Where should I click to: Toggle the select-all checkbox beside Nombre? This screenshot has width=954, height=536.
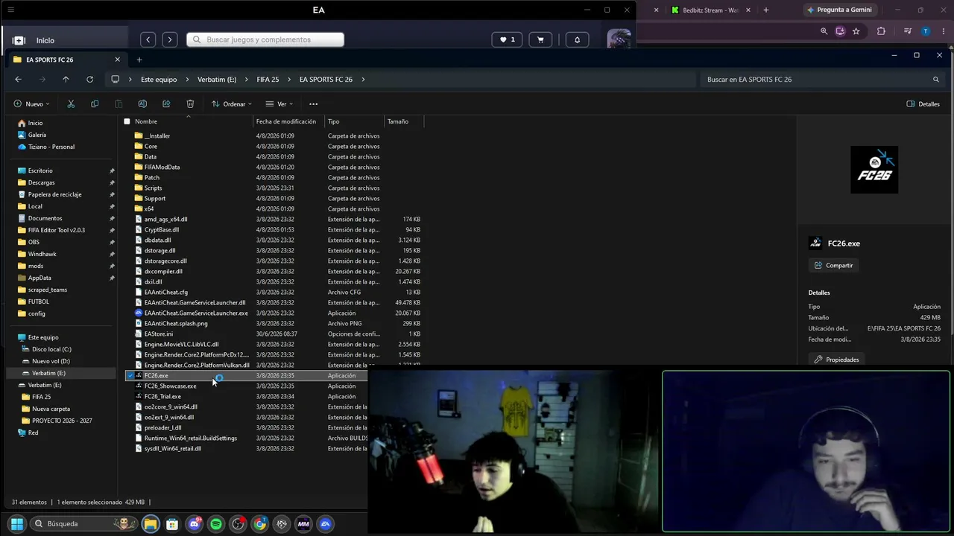pos(127,121)
